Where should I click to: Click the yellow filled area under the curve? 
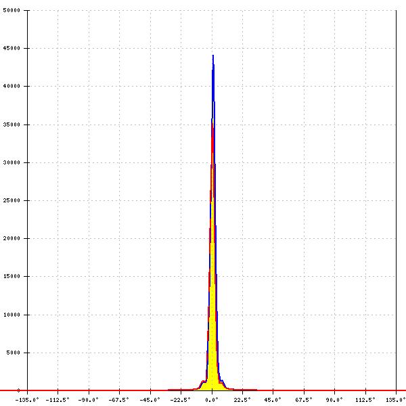[212, 352]
